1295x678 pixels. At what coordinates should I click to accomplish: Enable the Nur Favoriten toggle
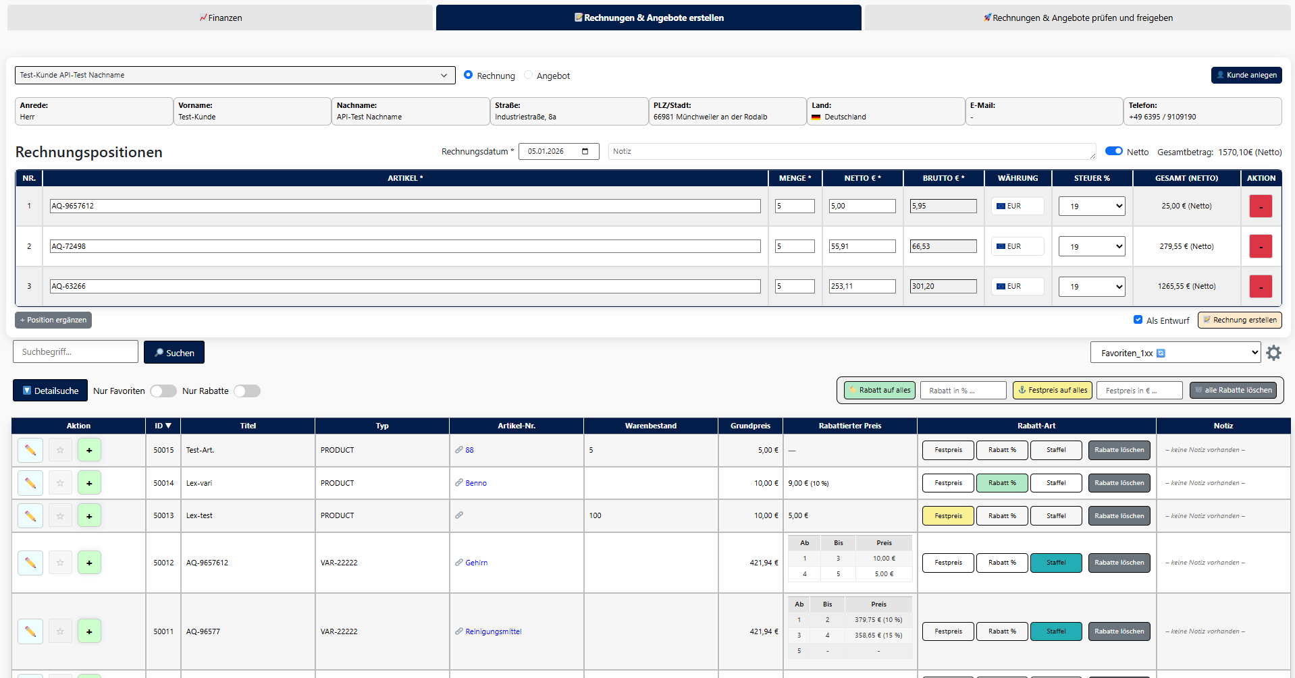coord(163,391)
